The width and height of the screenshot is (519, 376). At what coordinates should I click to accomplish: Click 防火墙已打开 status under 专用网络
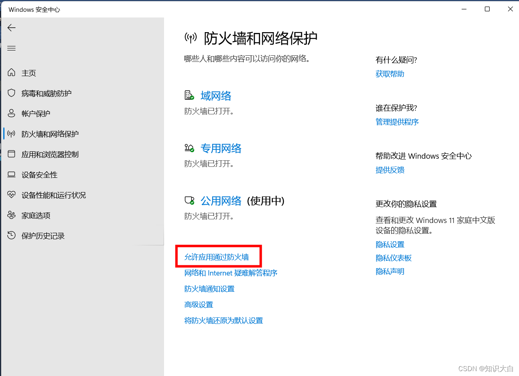pyautogui.click(x=209, y=164)
